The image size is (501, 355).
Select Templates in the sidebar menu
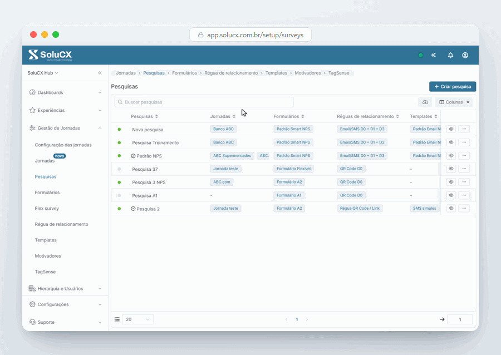pos(46,240)
